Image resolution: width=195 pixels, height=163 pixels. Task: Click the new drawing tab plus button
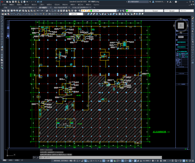(94, 7)
